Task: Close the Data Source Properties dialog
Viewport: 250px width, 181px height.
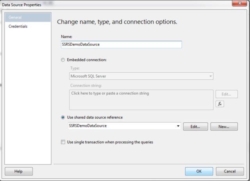Action: tap(237, 4)
